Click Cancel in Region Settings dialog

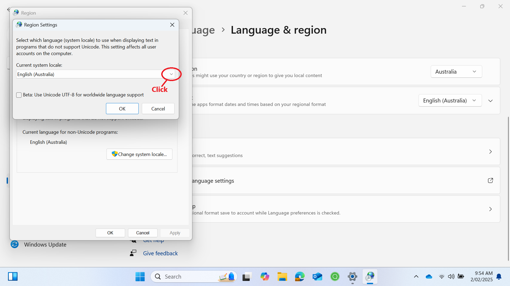158,109
